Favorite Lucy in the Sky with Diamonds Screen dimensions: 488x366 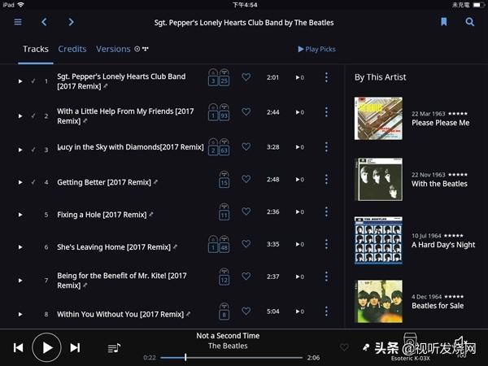246,146
